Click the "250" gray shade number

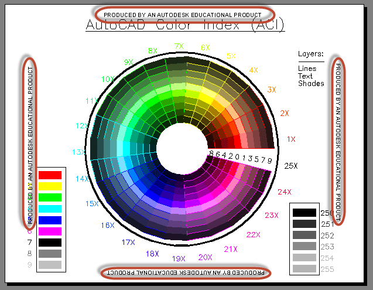click(327, 213)
